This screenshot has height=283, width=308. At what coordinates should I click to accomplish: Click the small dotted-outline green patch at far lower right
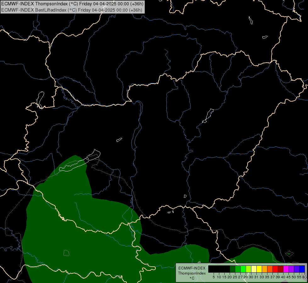tap(289, 253)
